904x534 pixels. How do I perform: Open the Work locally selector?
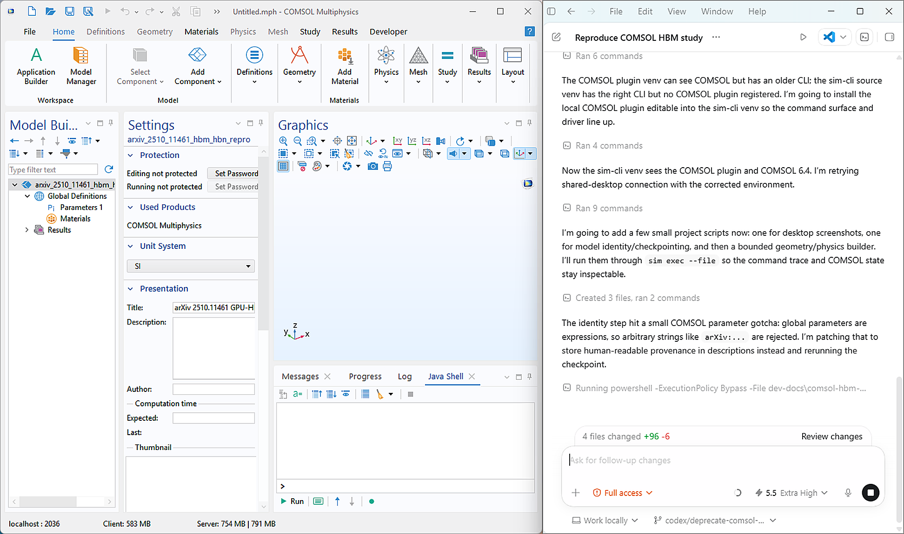(605, 521)
